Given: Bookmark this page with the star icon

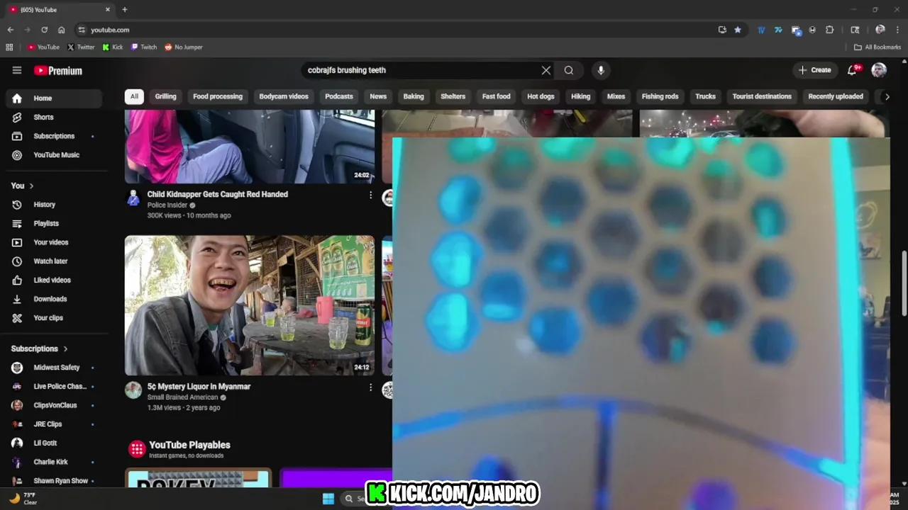Looking at the screenshot, I should pyautogui.click(x=738, y=30).
